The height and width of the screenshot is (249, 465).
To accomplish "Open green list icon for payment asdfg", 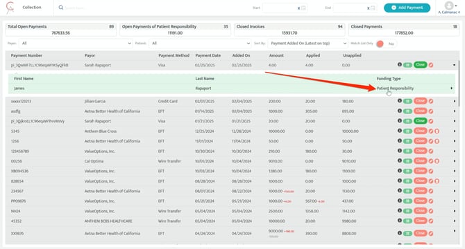I will coord(408,111).
